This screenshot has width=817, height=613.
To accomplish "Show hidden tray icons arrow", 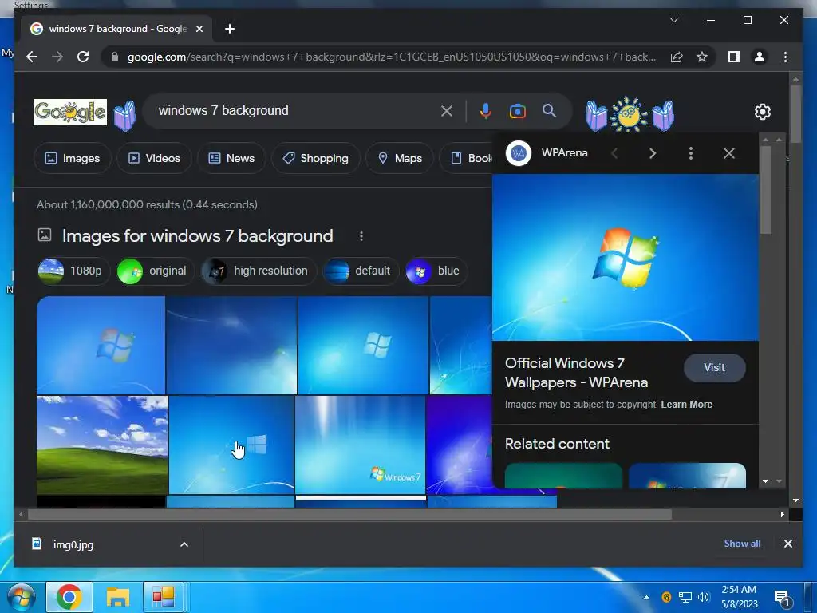I will pyautogui.click(x=646, y=597).
